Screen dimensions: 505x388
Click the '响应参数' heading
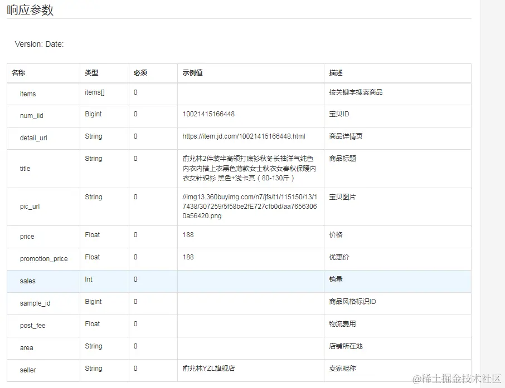(x=30, y=10)
